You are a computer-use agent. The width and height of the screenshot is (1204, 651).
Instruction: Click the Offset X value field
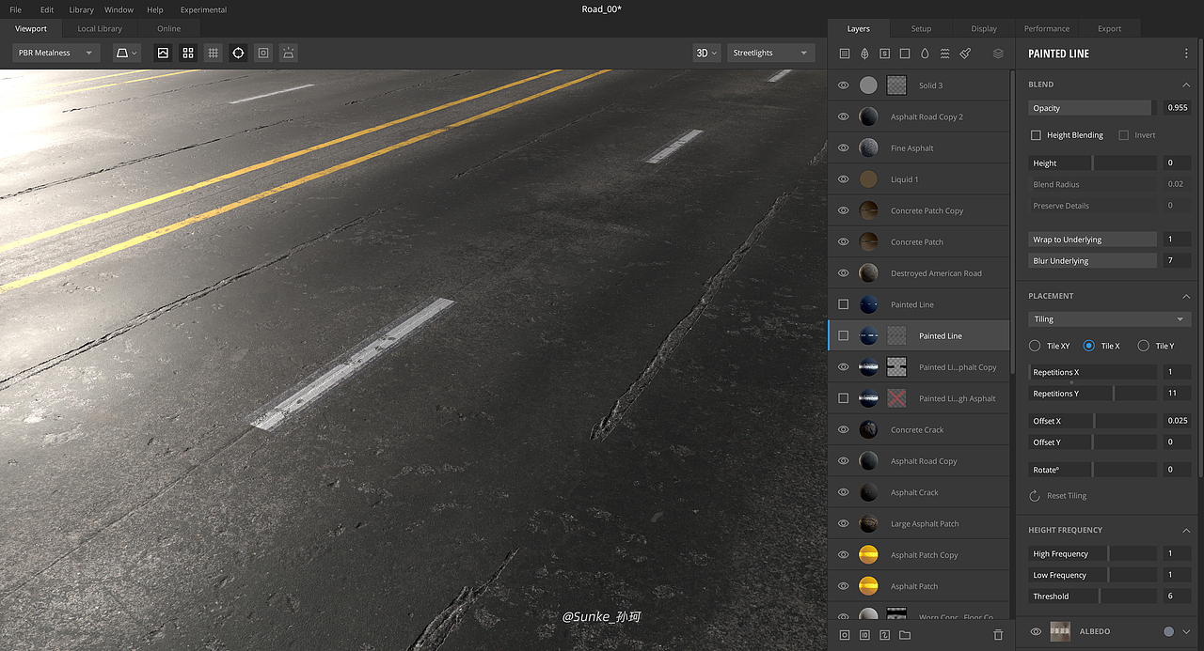click(1178, 421)
